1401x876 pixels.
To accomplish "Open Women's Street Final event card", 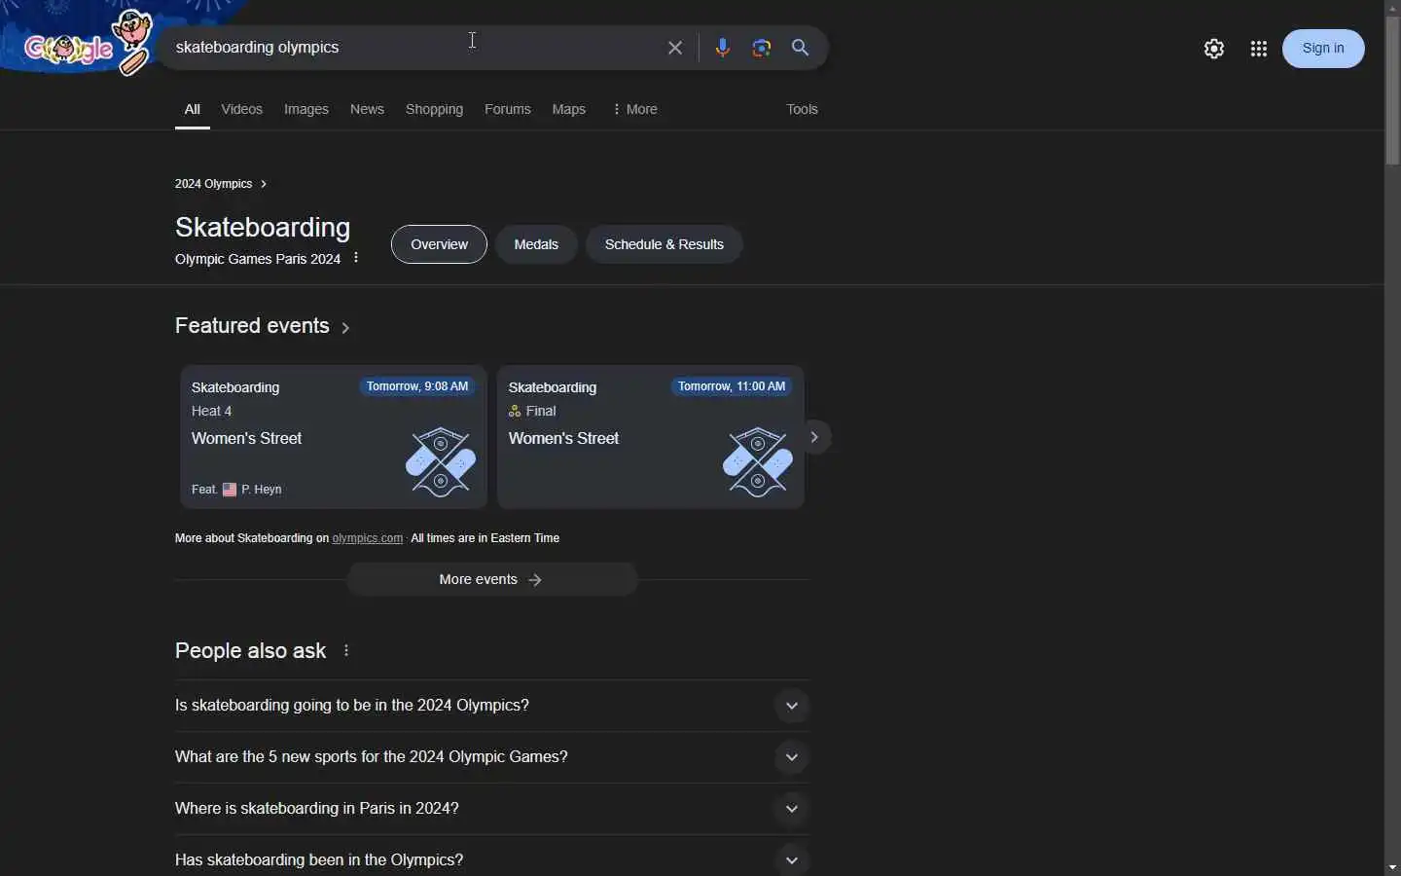I will pos(651,437).
